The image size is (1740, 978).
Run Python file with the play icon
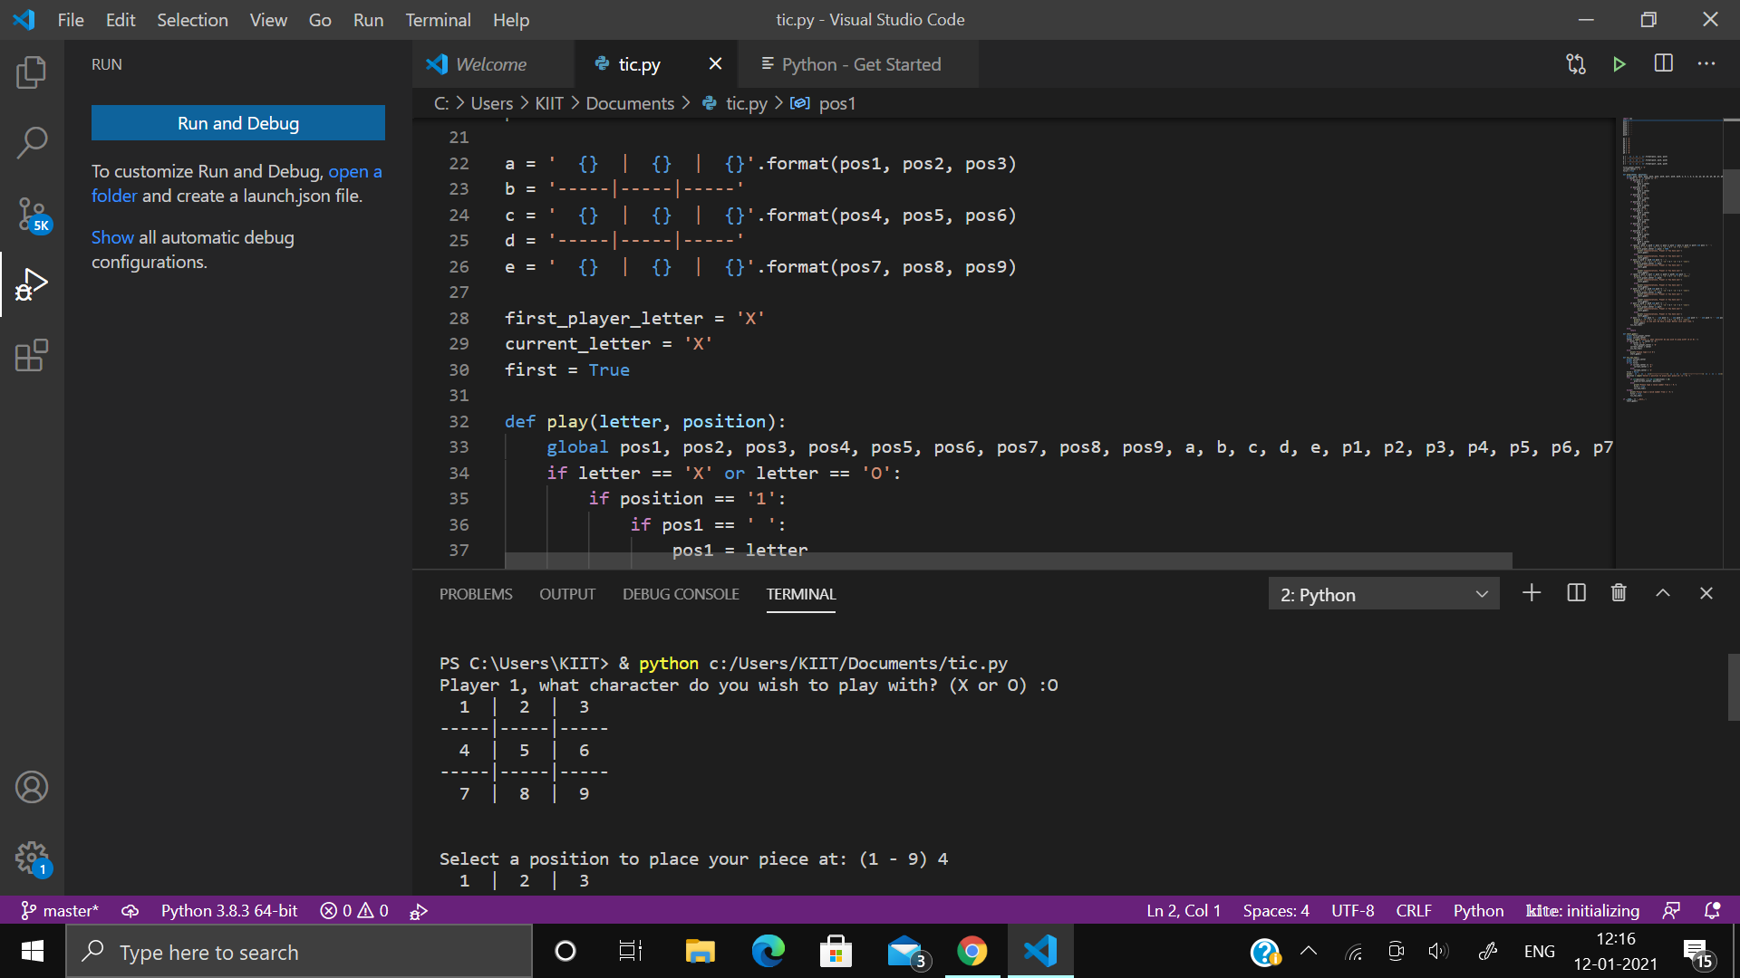(x=1619, y=64)
